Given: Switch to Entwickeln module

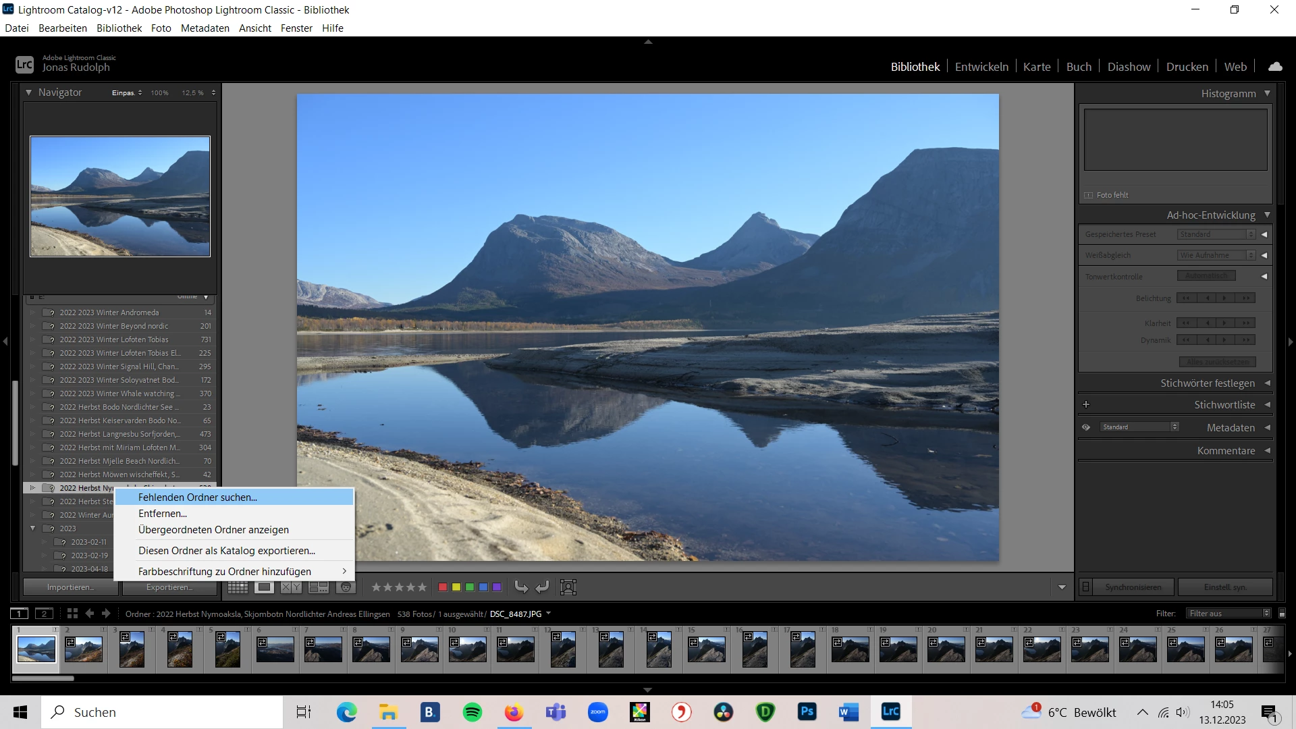Looking at the screenshot, I should pyautogui.click(x=981, y=67).
